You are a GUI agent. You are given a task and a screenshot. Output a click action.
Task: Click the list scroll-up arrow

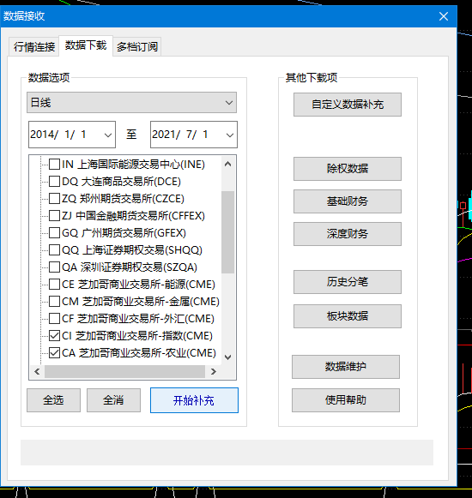pyautogui.click(x=227, y=165)
